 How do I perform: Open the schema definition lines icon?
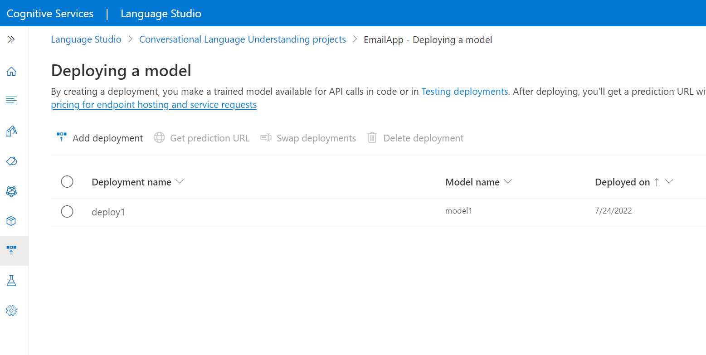(11, 101)
